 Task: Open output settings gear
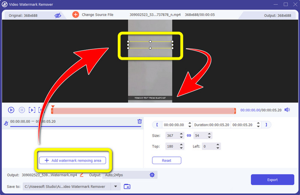(x=152, y=175)
